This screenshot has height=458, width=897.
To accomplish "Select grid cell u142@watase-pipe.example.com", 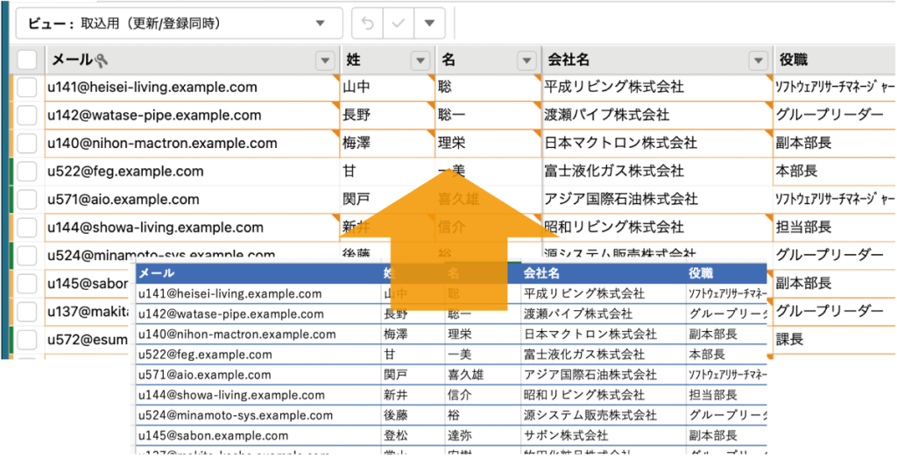I will point(192,116).
